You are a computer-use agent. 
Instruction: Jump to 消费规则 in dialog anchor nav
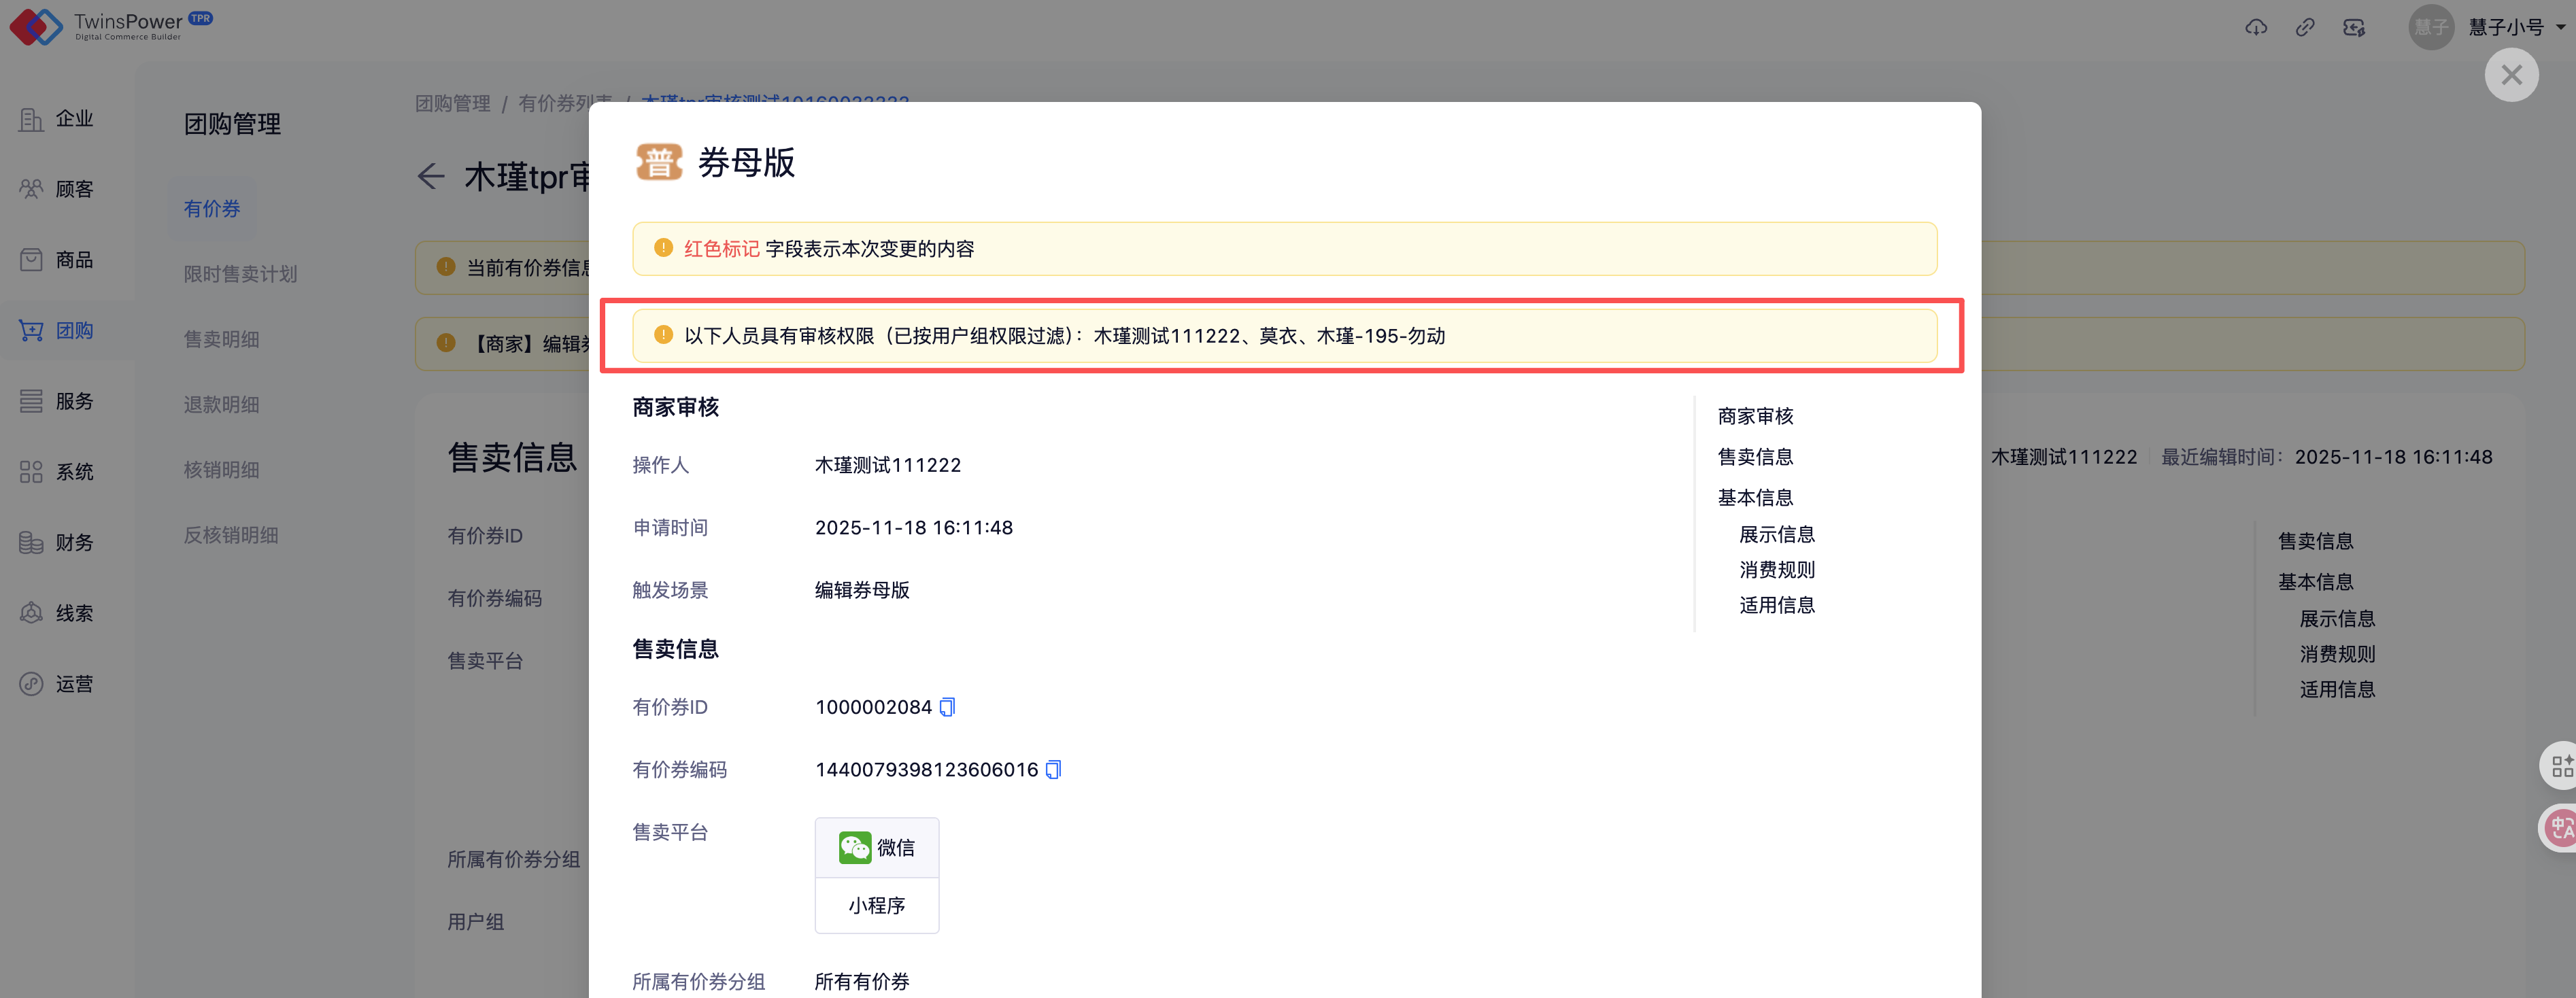click(x=1776, y=570)
